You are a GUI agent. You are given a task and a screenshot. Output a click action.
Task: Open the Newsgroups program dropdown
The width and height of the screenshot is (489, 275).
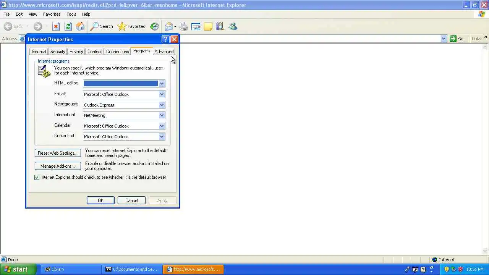point(162,105)
